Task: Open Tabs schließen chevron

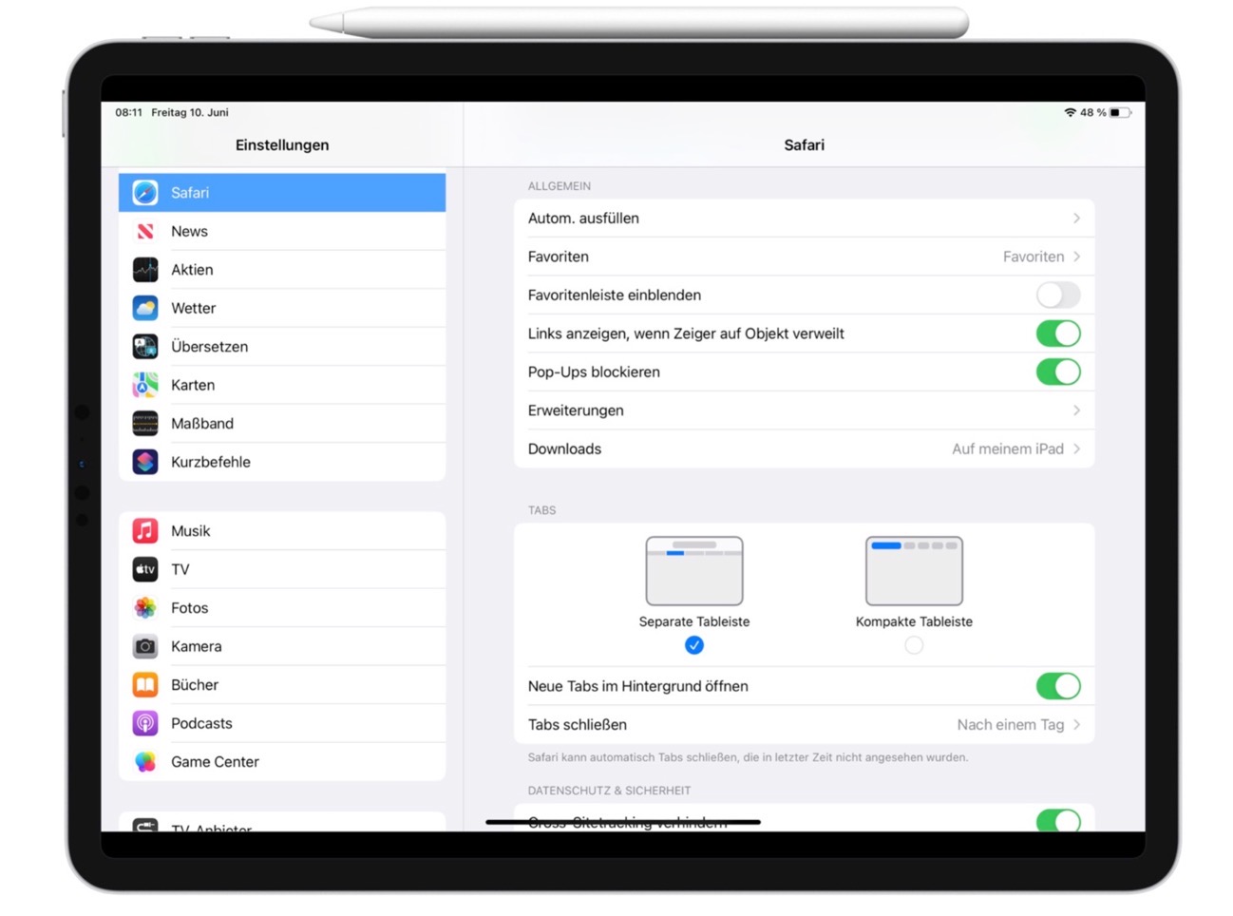Action: (x=1076, y=725)
